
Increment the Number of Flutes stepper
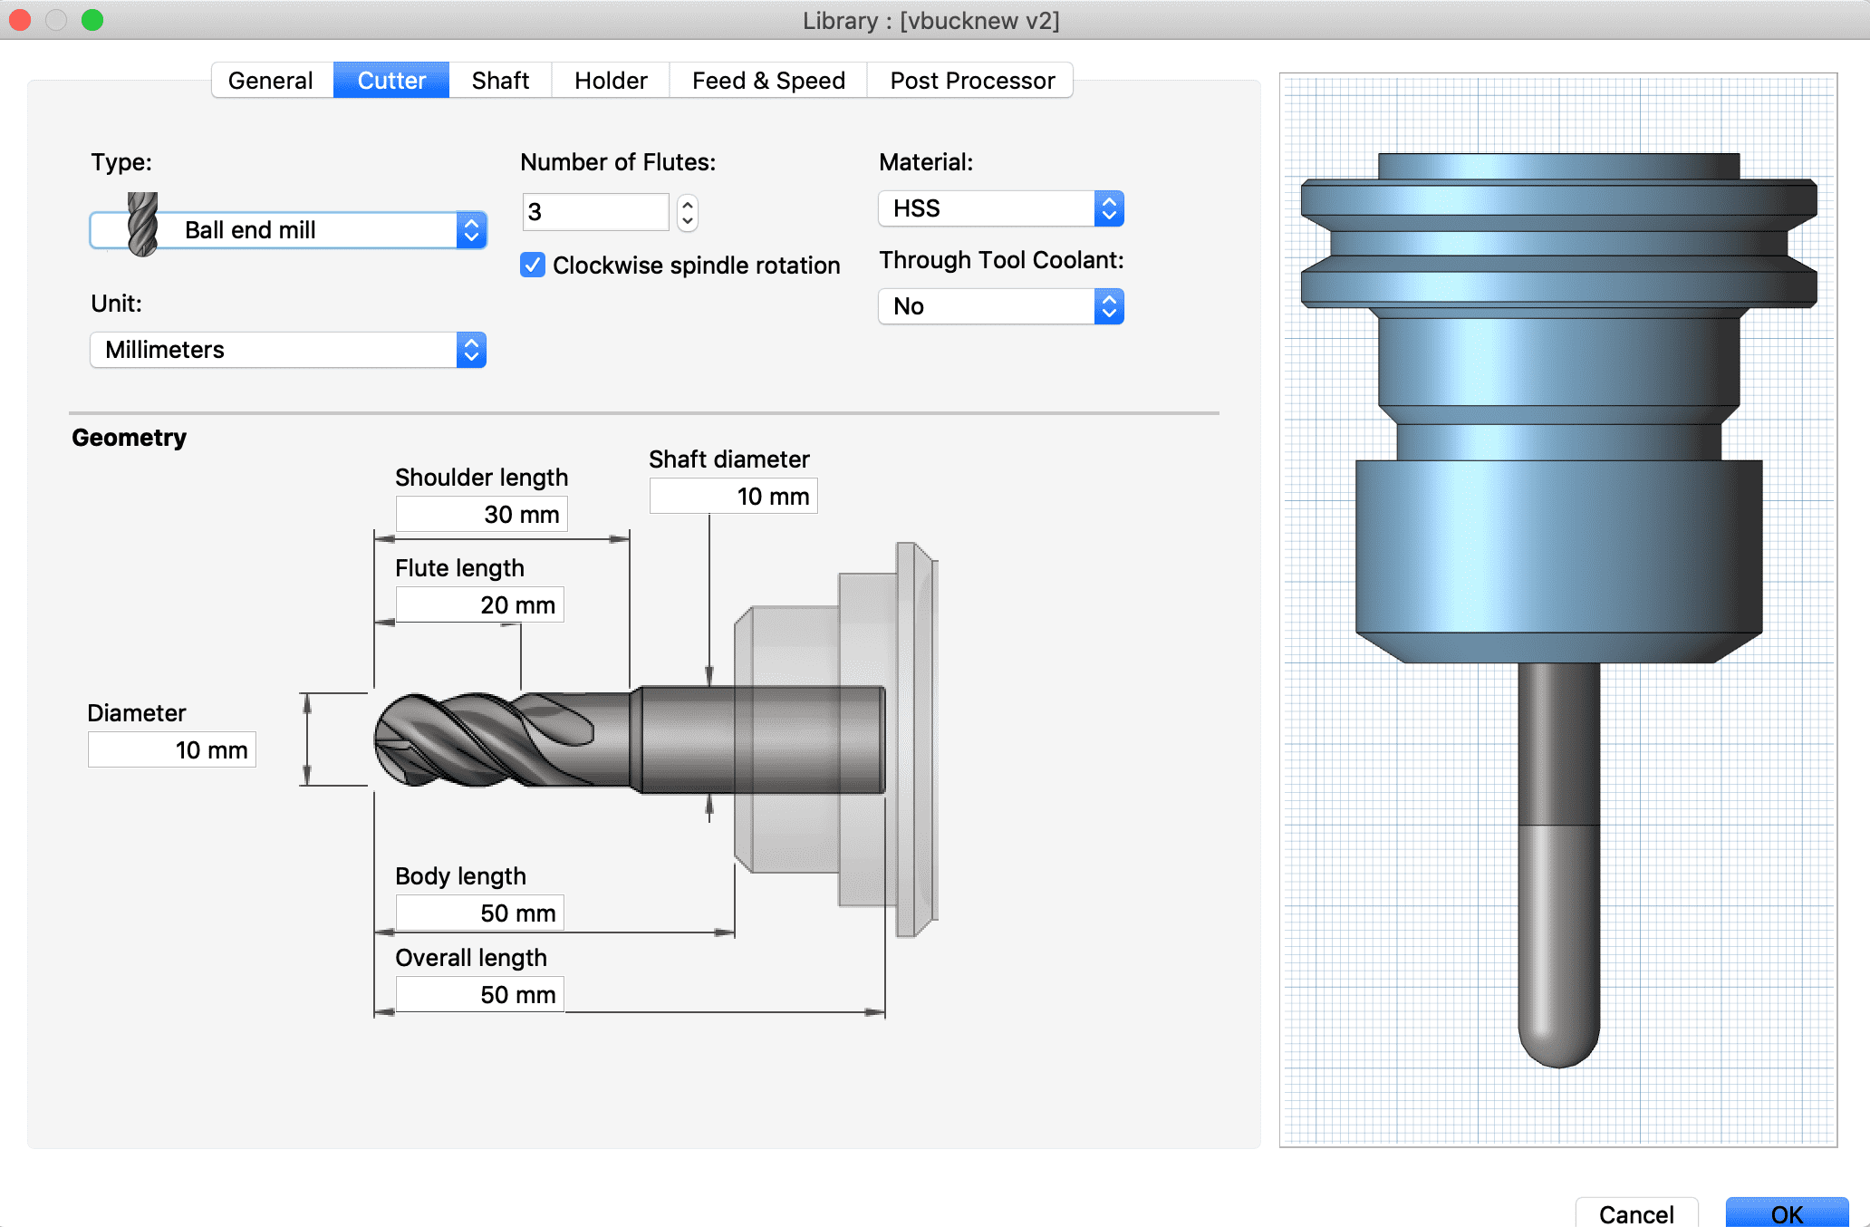coord(688,205)
